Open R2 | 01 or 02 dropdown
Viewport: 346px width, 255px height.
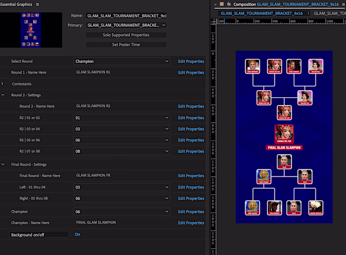pos(122,118)
